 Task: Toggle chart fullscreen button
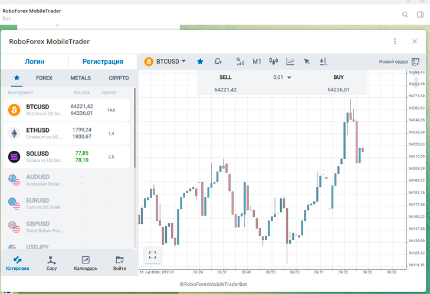tap(152, 255)
